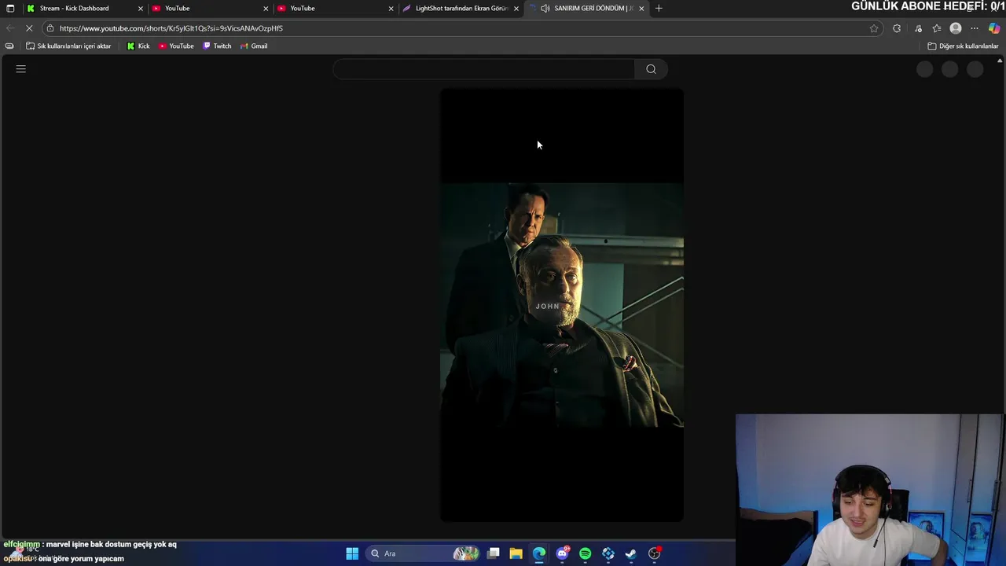Viewport: 1006px width, 566px height.
Task: Open File Explorer from the taskbar
Action: click(x=516, y=553)
